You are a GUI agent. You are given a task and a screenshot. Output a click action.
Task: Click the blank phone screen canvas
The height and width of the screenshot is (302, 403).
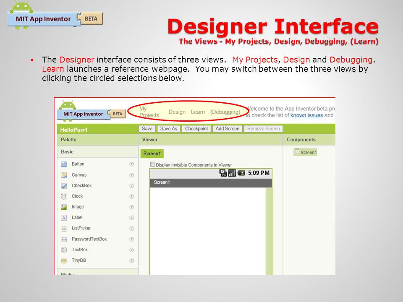click(x=208, y=231)
